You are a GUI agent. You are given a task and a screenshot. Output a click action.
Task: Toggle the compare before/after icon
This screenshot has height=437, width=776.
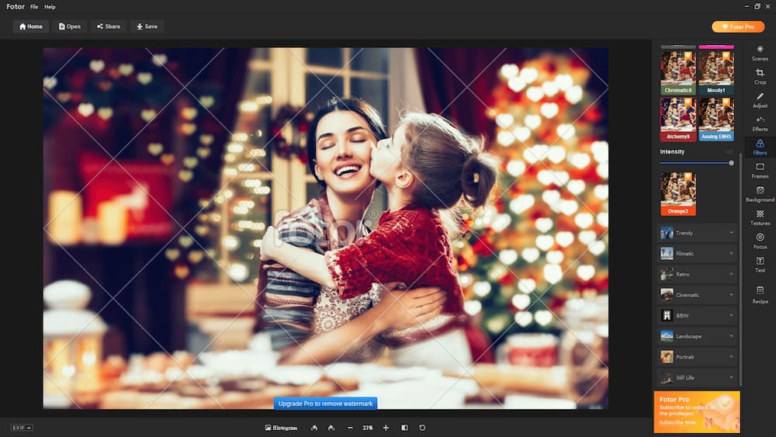coord(404,428)
